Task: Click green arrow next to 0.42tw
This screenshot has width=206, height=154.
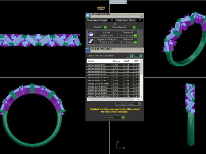Action: [x=136, y=42]
